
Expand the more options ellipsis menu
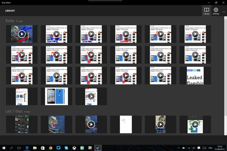224,11
